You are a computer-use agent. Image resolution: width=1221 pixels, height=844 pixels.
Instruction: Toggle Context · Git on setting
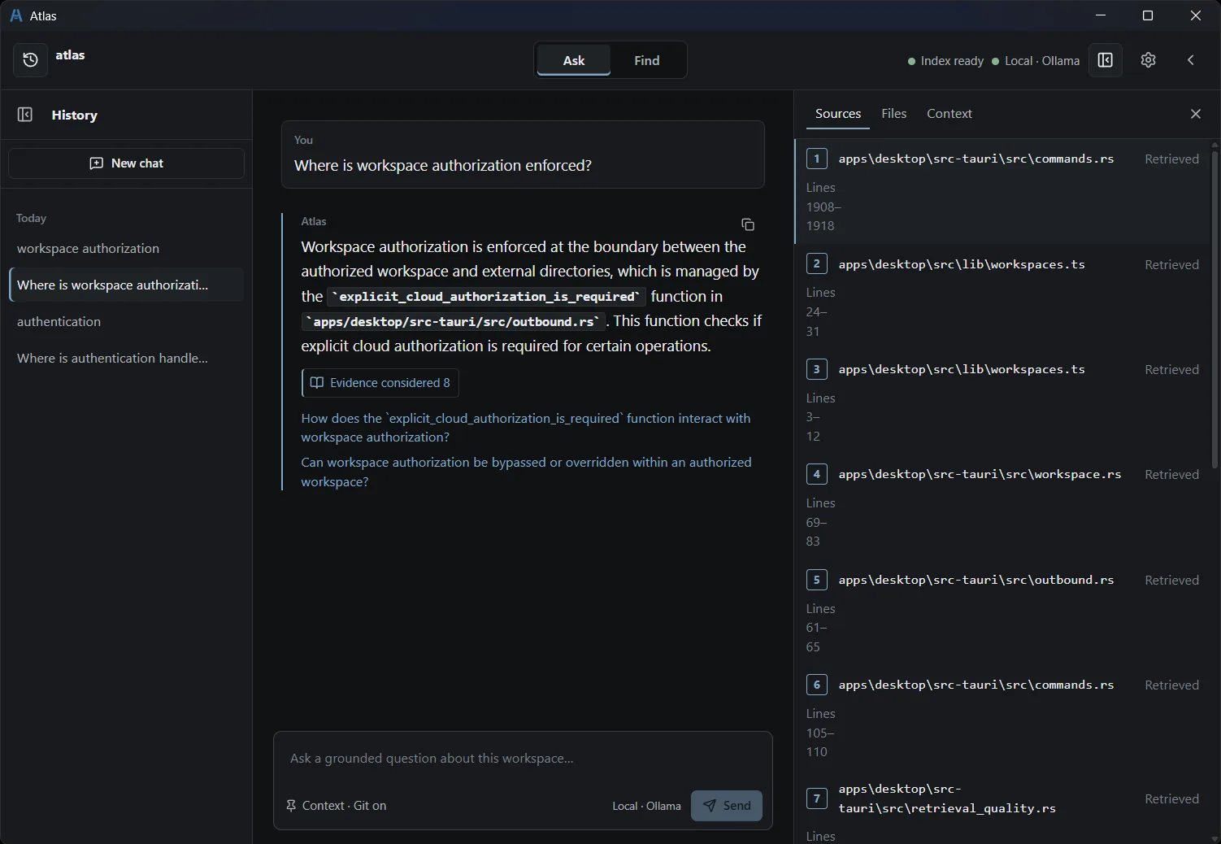click(336, 806)
